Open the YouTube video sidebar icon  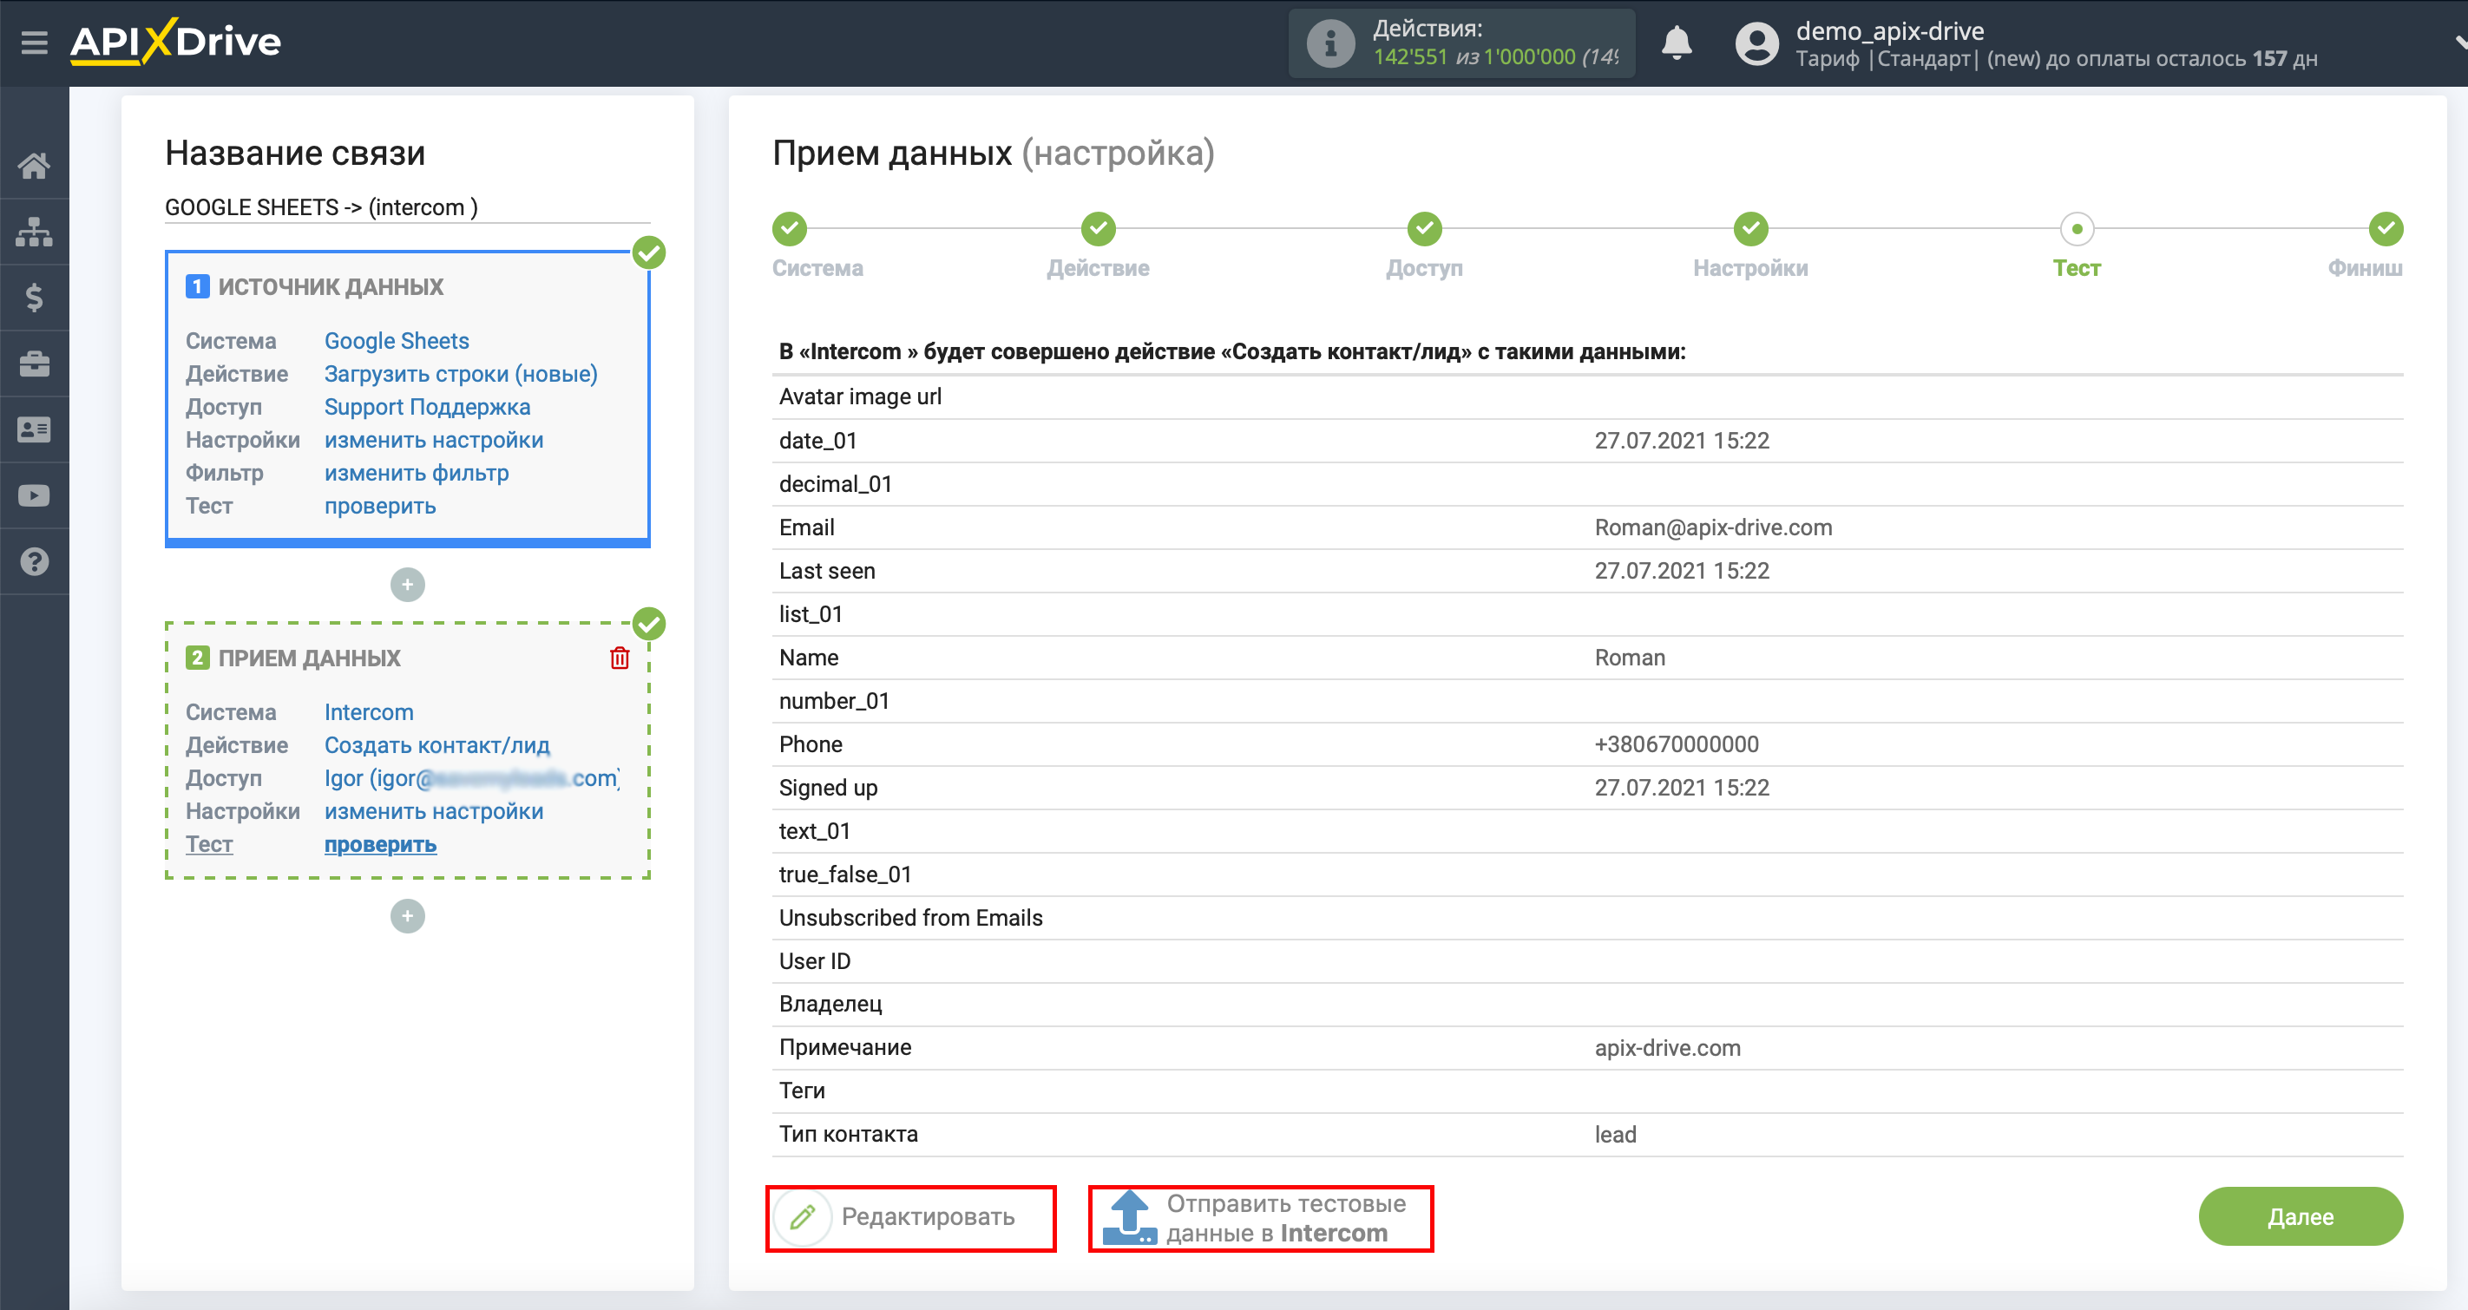35,496
